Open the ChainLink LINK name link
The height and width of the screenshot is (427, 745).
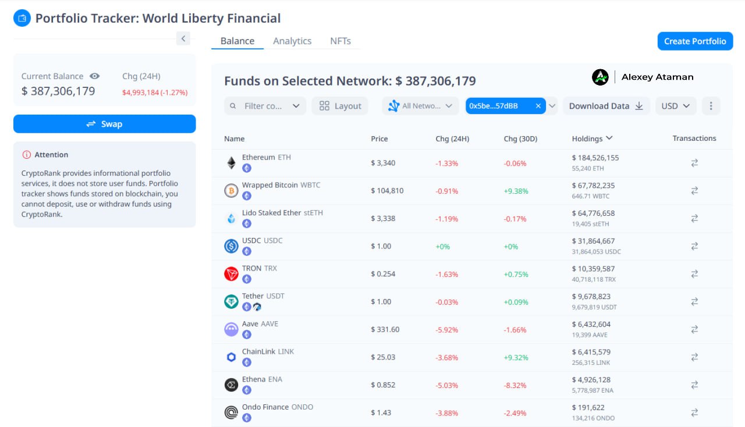pyautogui.click(x=268, y=351)
